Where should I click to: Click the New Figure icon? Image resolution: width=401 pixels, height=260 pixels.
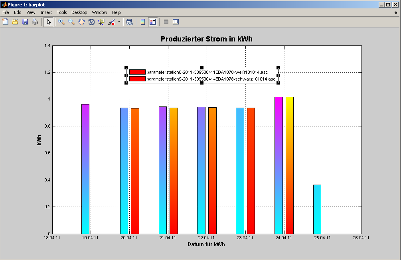coord(6,22)
